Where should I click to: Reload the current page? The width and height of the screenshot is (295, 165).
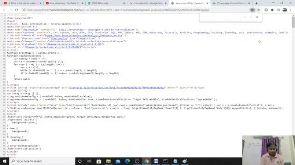(17, 10)
